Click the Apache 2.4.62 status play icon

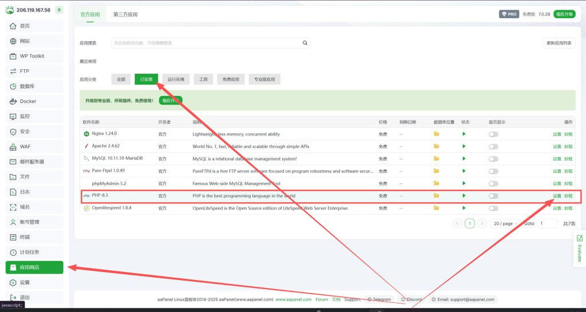click(x=464, y=146)
